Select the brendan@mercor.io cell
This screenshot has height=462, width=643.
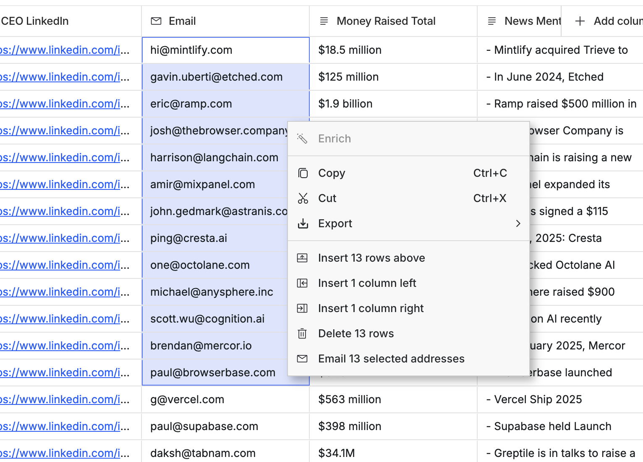[214, 346]
